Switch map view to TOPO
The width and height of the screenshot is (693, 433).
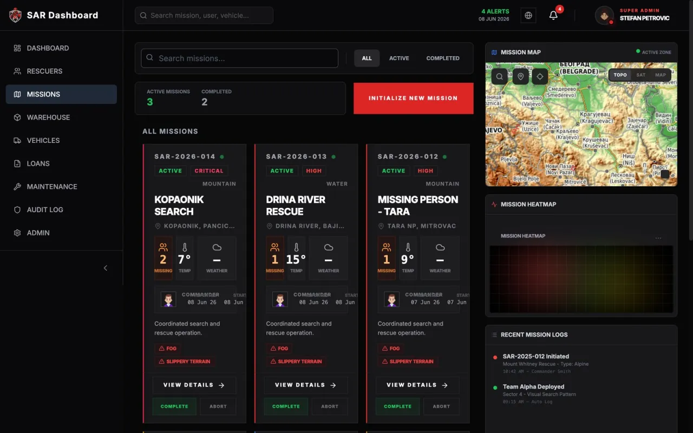(620, 75)
